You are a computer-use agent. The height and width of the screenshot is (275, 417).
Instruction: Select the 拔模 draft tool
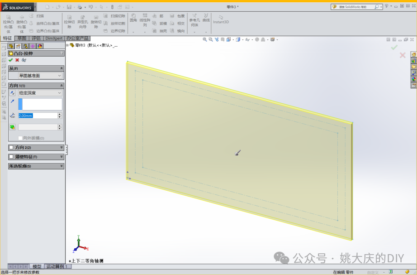pos(160,24)
